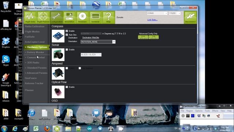Toggle the Optical Flow Enable checkbox
The height and width of the screenshot is (132, 234).
[x=67, y=87]
